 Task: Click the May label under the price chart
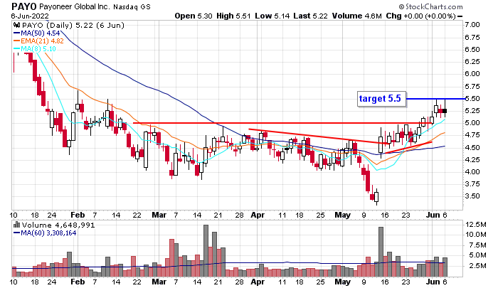click(x=342, y=215)
